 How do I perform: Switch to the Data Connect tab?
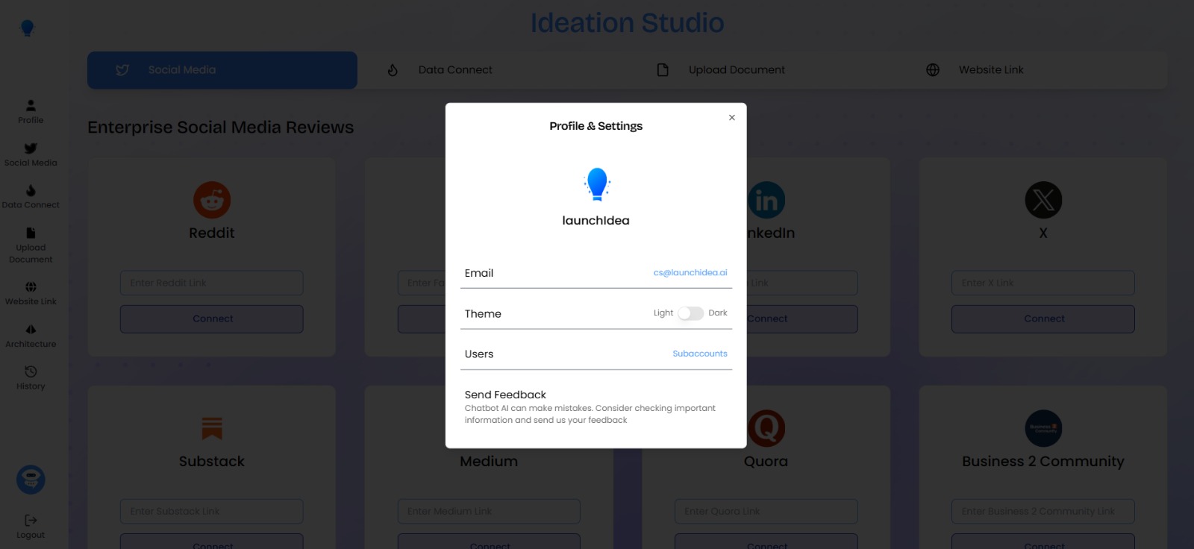(x=455, y=70)
